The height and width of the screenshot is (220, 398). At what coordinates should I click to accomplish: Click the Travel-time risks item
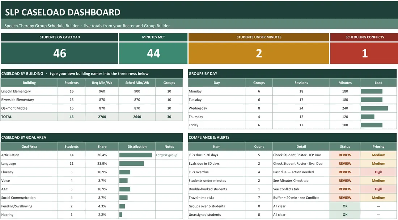(216, 198)
